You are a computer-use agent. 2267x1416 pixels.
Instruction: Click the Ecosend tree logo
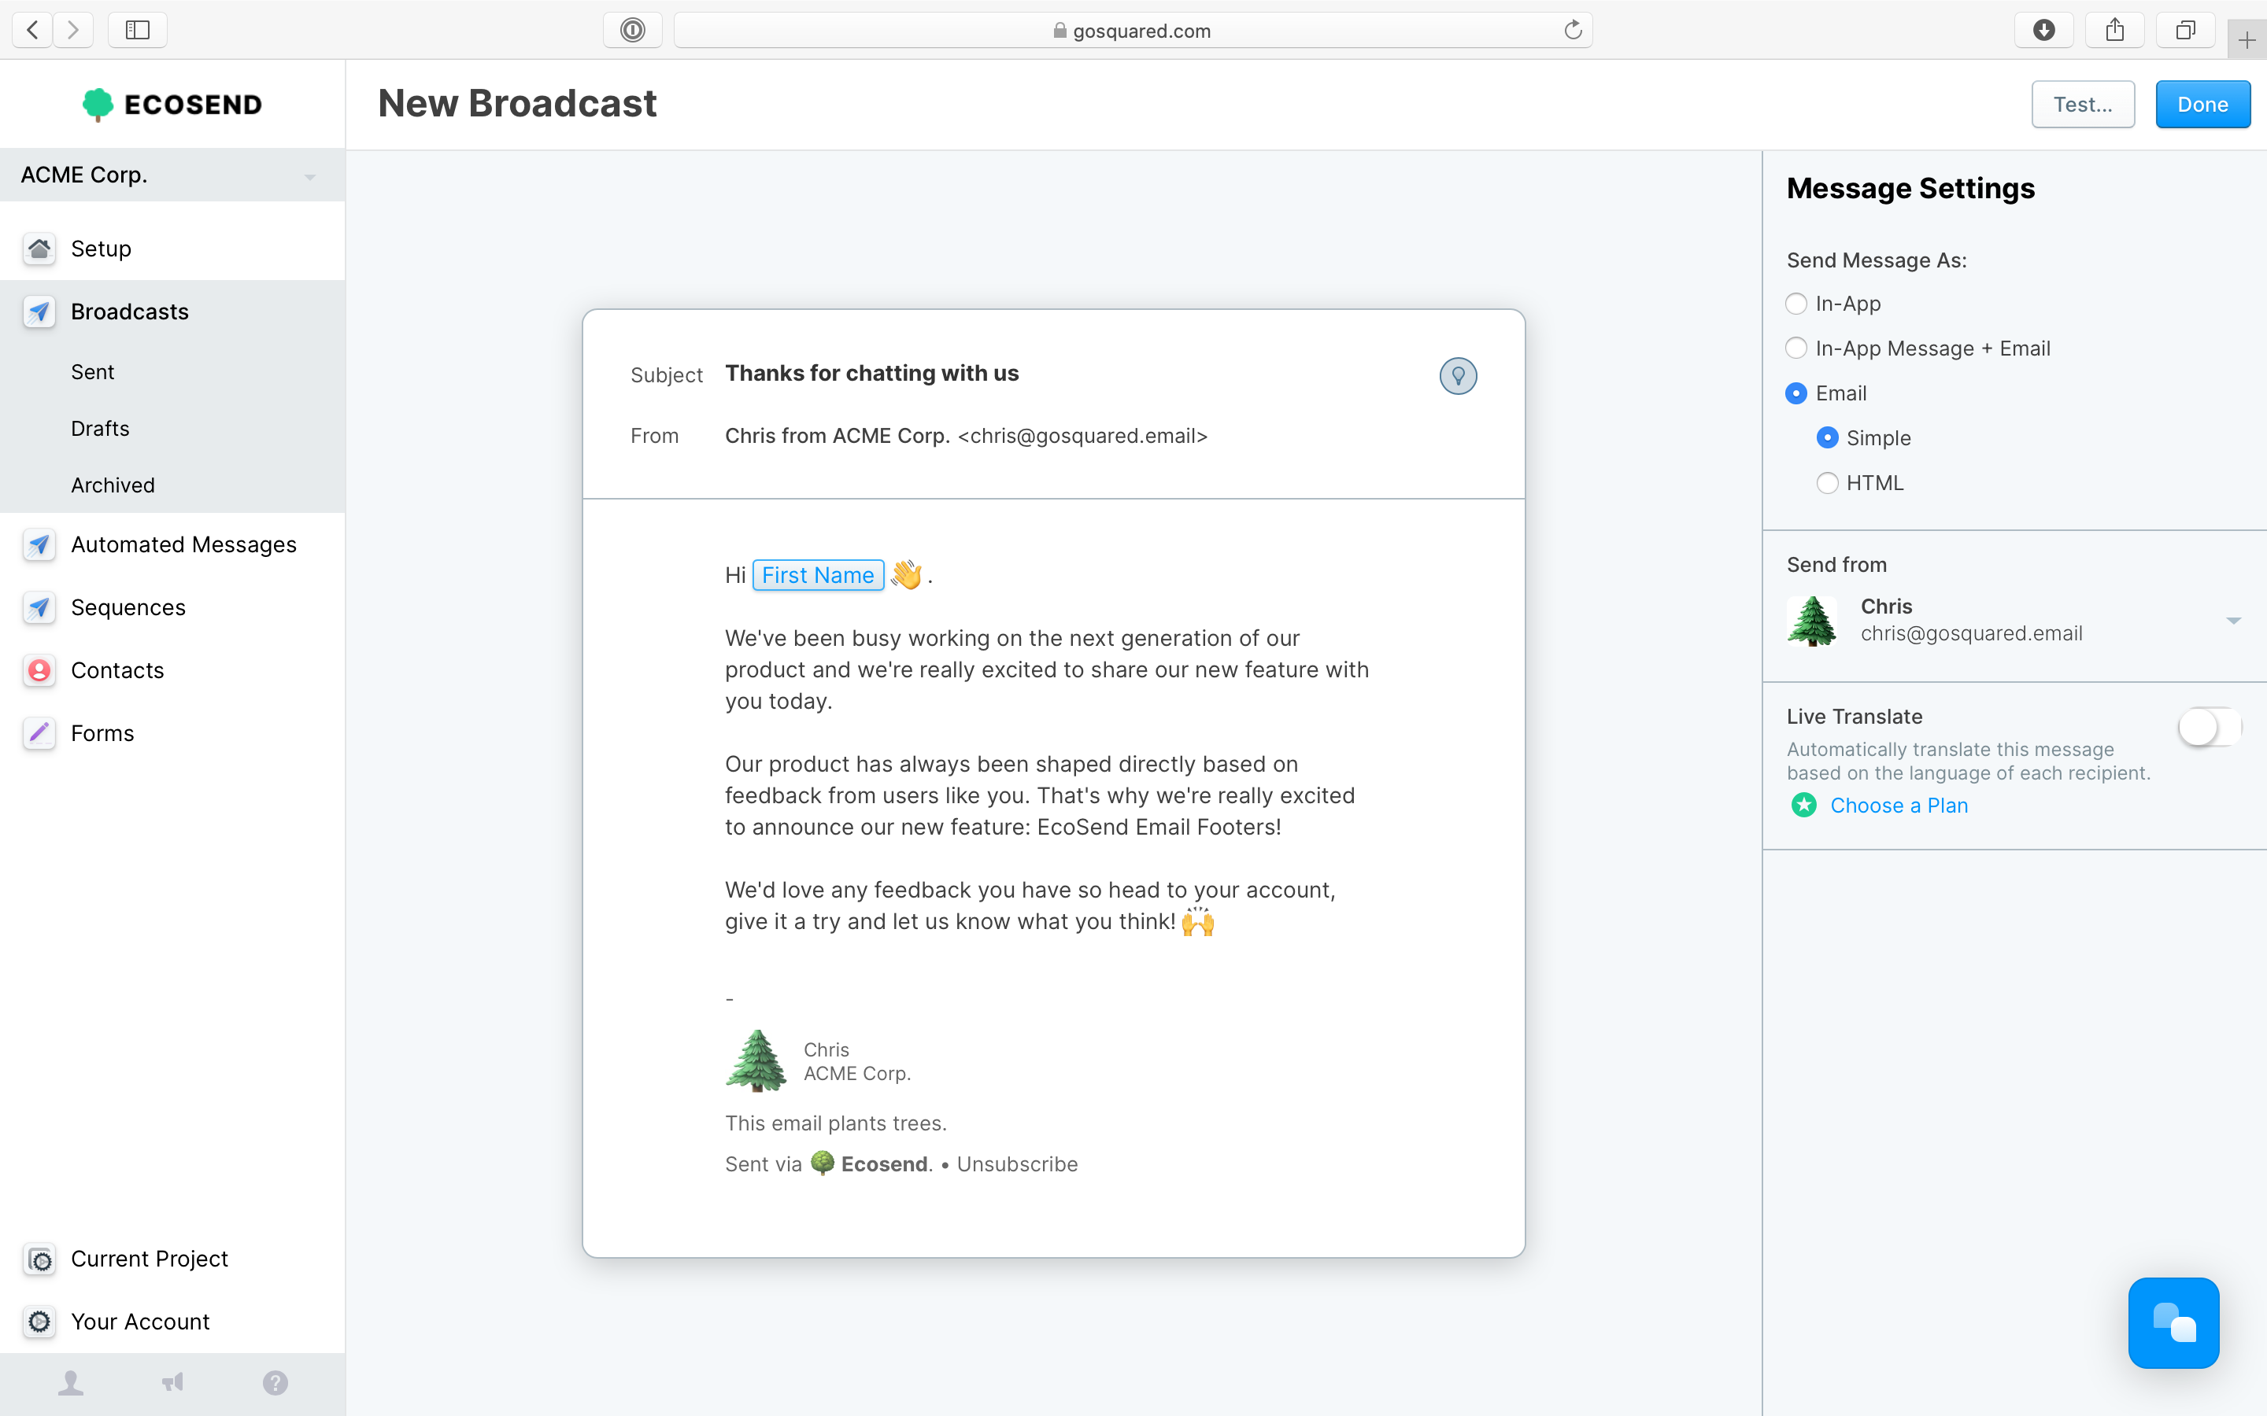coord(98,104)
